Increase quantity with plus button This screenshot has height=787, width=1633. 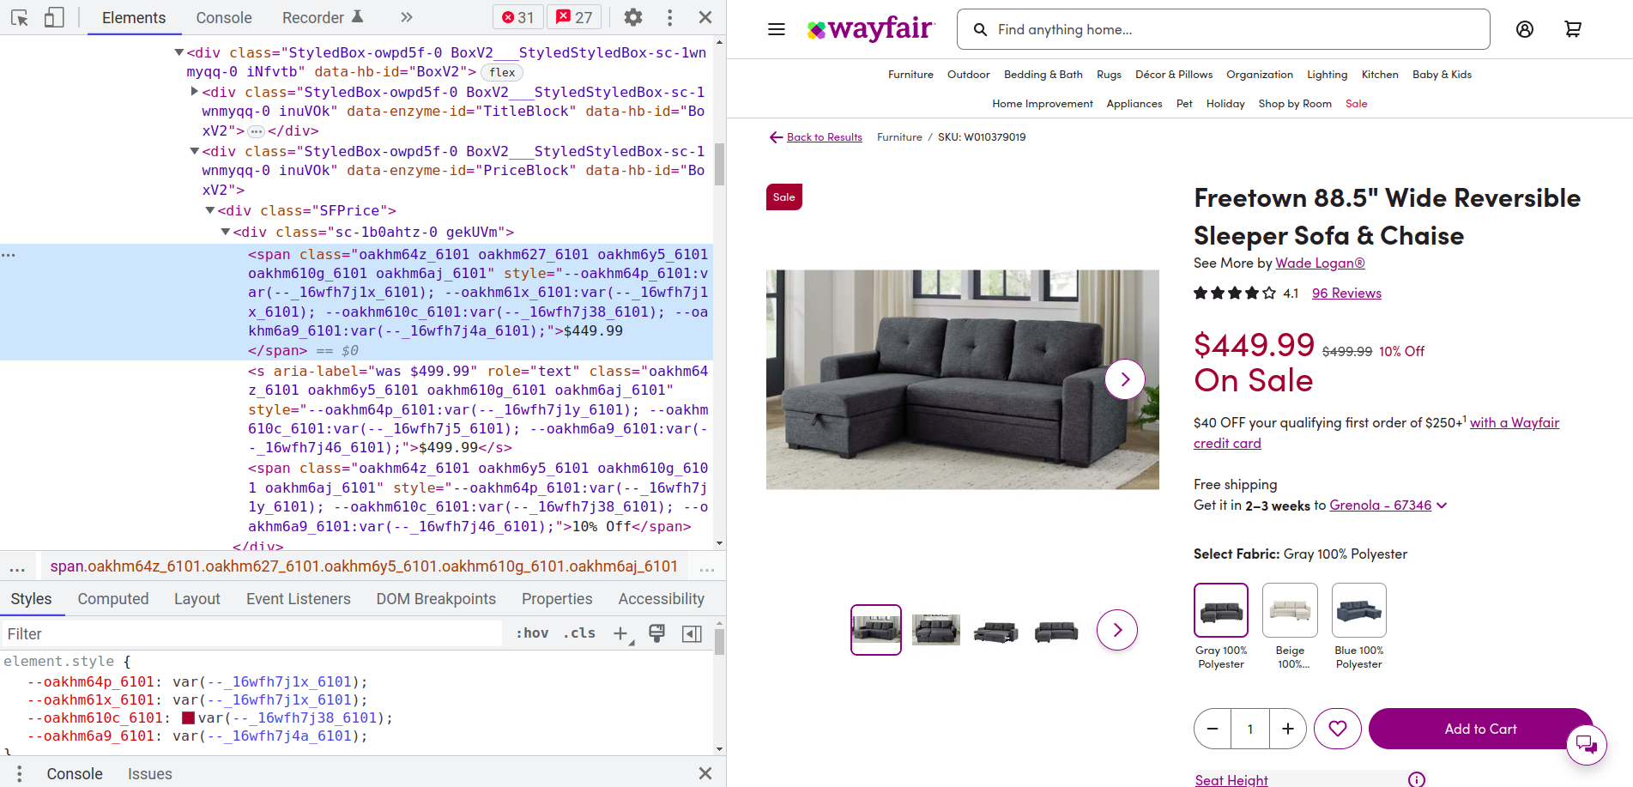(x=1288, y=729)
